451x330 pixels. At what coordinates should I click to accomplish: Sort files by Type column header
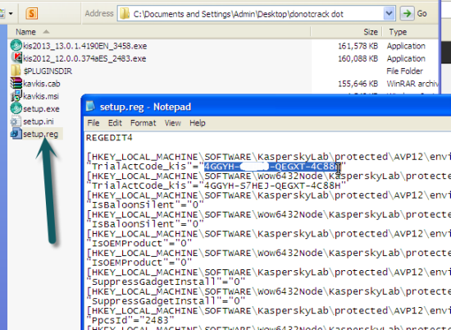pyautogui.click(x=410, y=32)
